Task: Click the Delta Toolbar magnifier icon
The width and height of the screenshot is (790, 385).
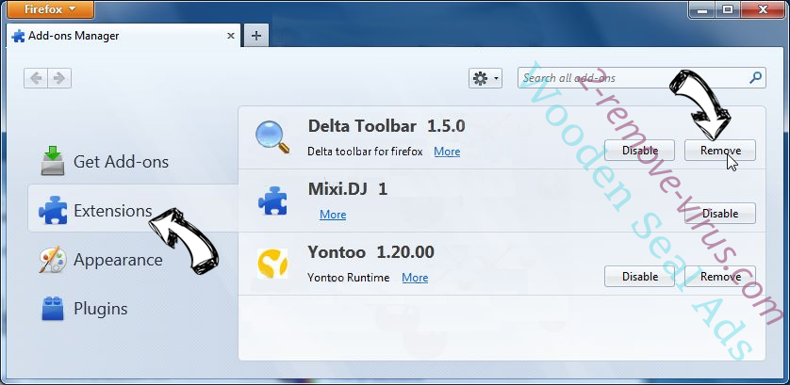Action: pos(272,137)
